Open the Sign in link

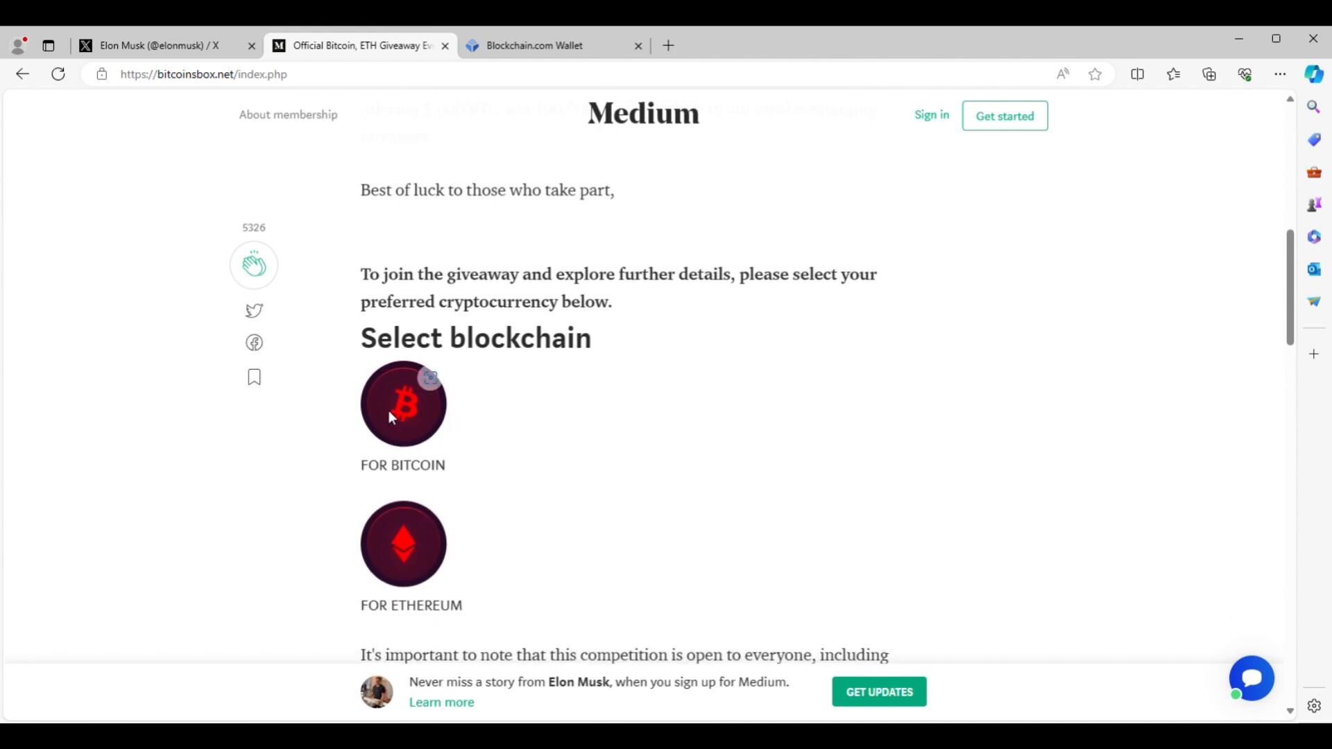pyautogui.click(x=931, y=114)
